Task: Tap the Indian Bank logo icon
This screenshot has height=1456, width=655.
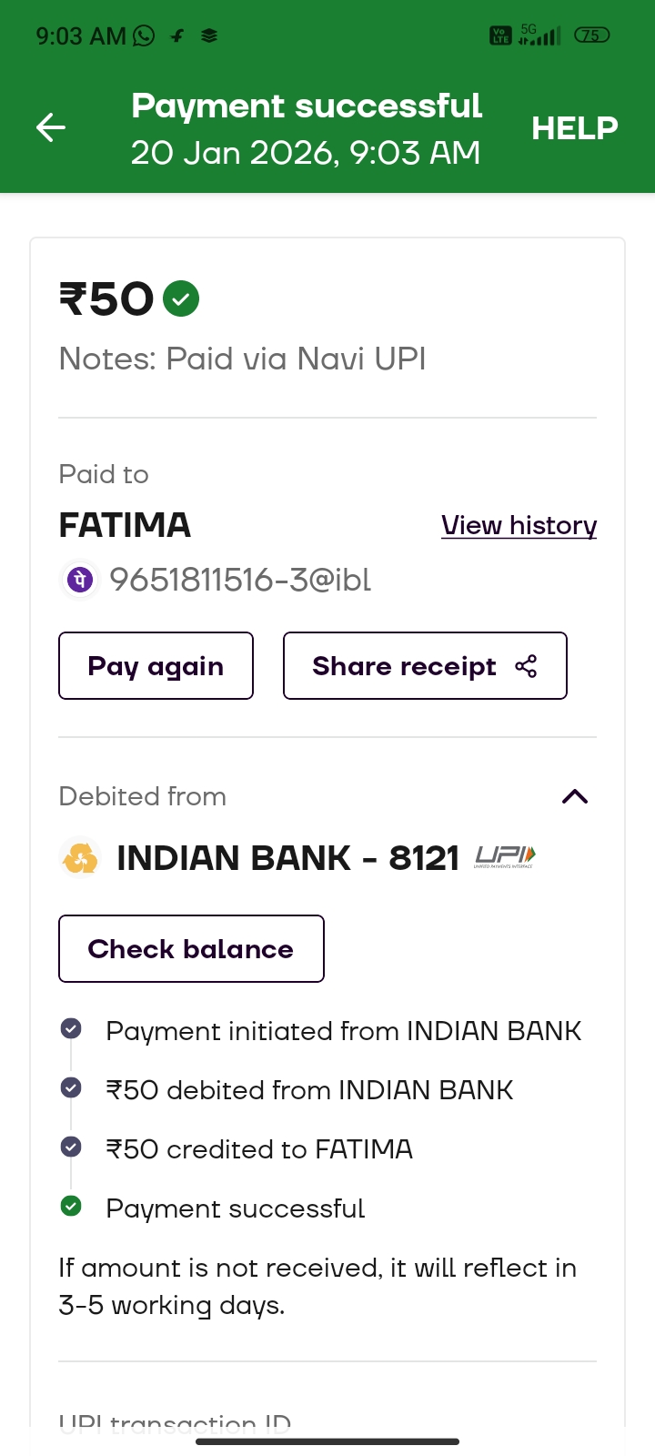Action: coord(80,858)
